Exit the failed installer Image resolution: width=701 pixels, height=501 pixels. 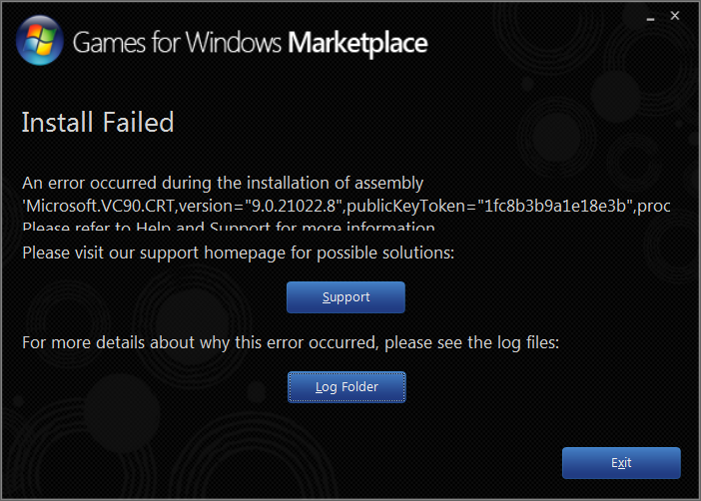pos(621,463)
